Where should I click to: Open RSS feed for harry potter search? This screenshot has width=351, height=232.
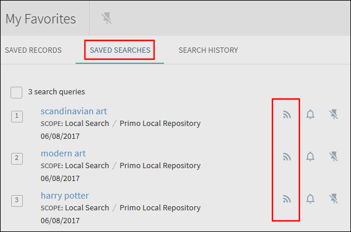tap(287, 199)
